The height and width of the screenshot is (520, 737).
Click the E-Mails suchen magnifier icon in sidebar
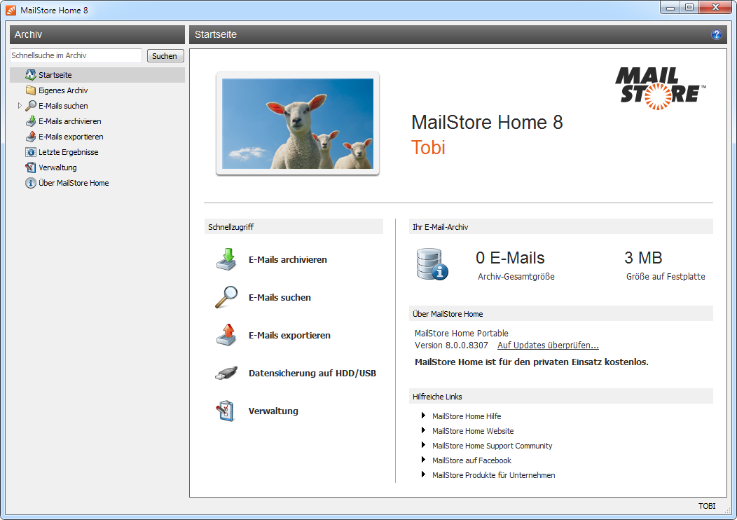[x=31, y=106]
